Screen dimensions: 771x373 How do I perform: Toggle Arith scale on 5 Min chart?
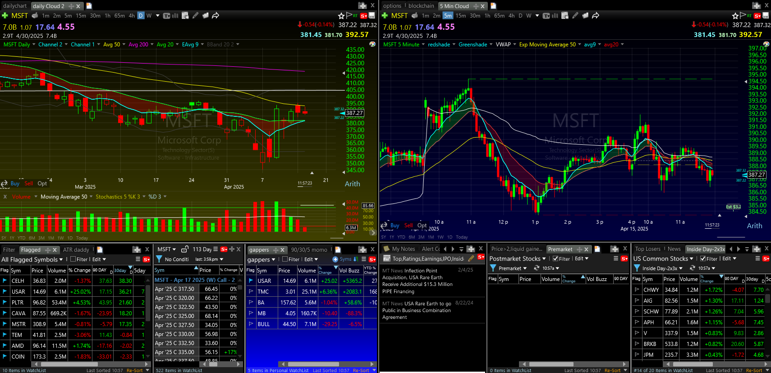click(x=755, y=226)
